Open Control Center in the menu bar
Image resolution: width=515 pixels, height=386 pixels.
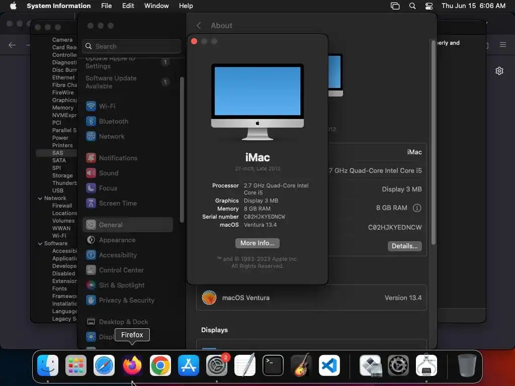(x=429, y=6)
